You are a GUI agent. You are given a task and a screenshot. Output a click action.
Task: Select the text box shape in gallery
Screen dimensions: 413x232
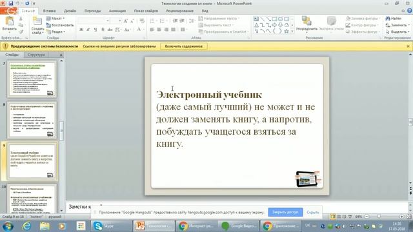pos(256,19)
